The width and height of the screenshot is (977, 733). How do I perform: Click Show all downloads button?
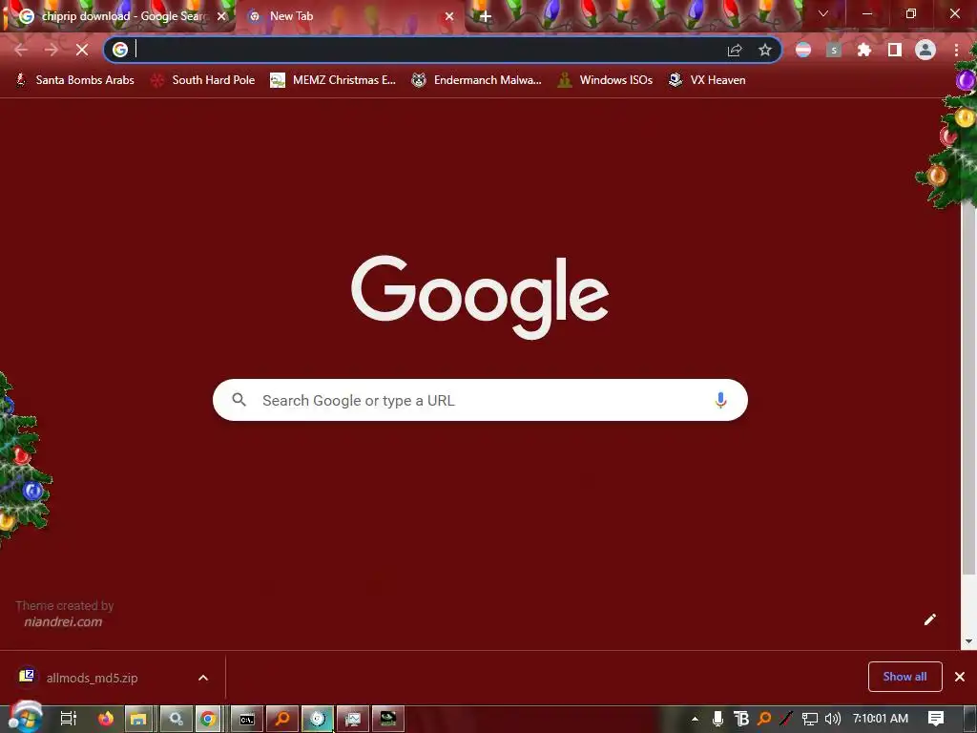click(x=904, y=677)
